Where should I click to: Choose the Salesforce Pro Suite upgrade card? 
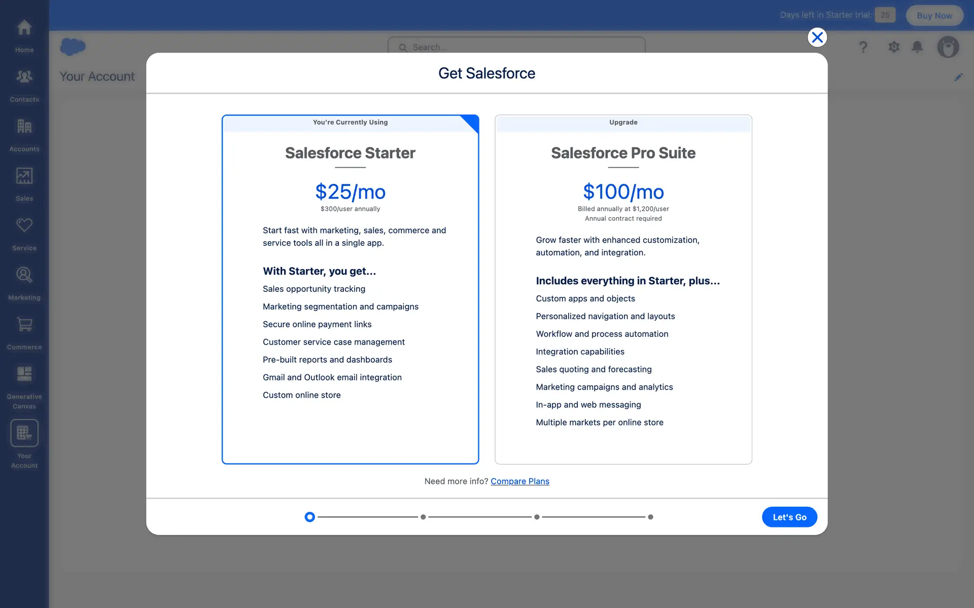[623, 289]
